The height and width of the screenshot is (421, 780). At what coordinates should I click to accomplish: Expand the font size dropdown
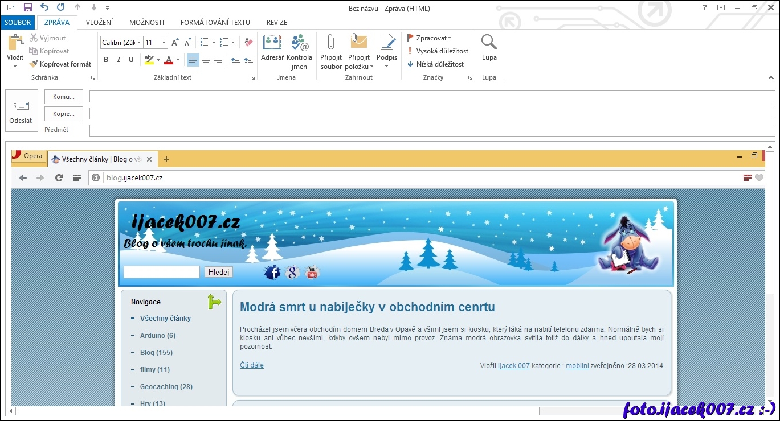(x=164, y=43)
